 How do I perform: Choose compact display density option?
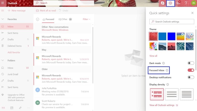[x=187, y=94]
